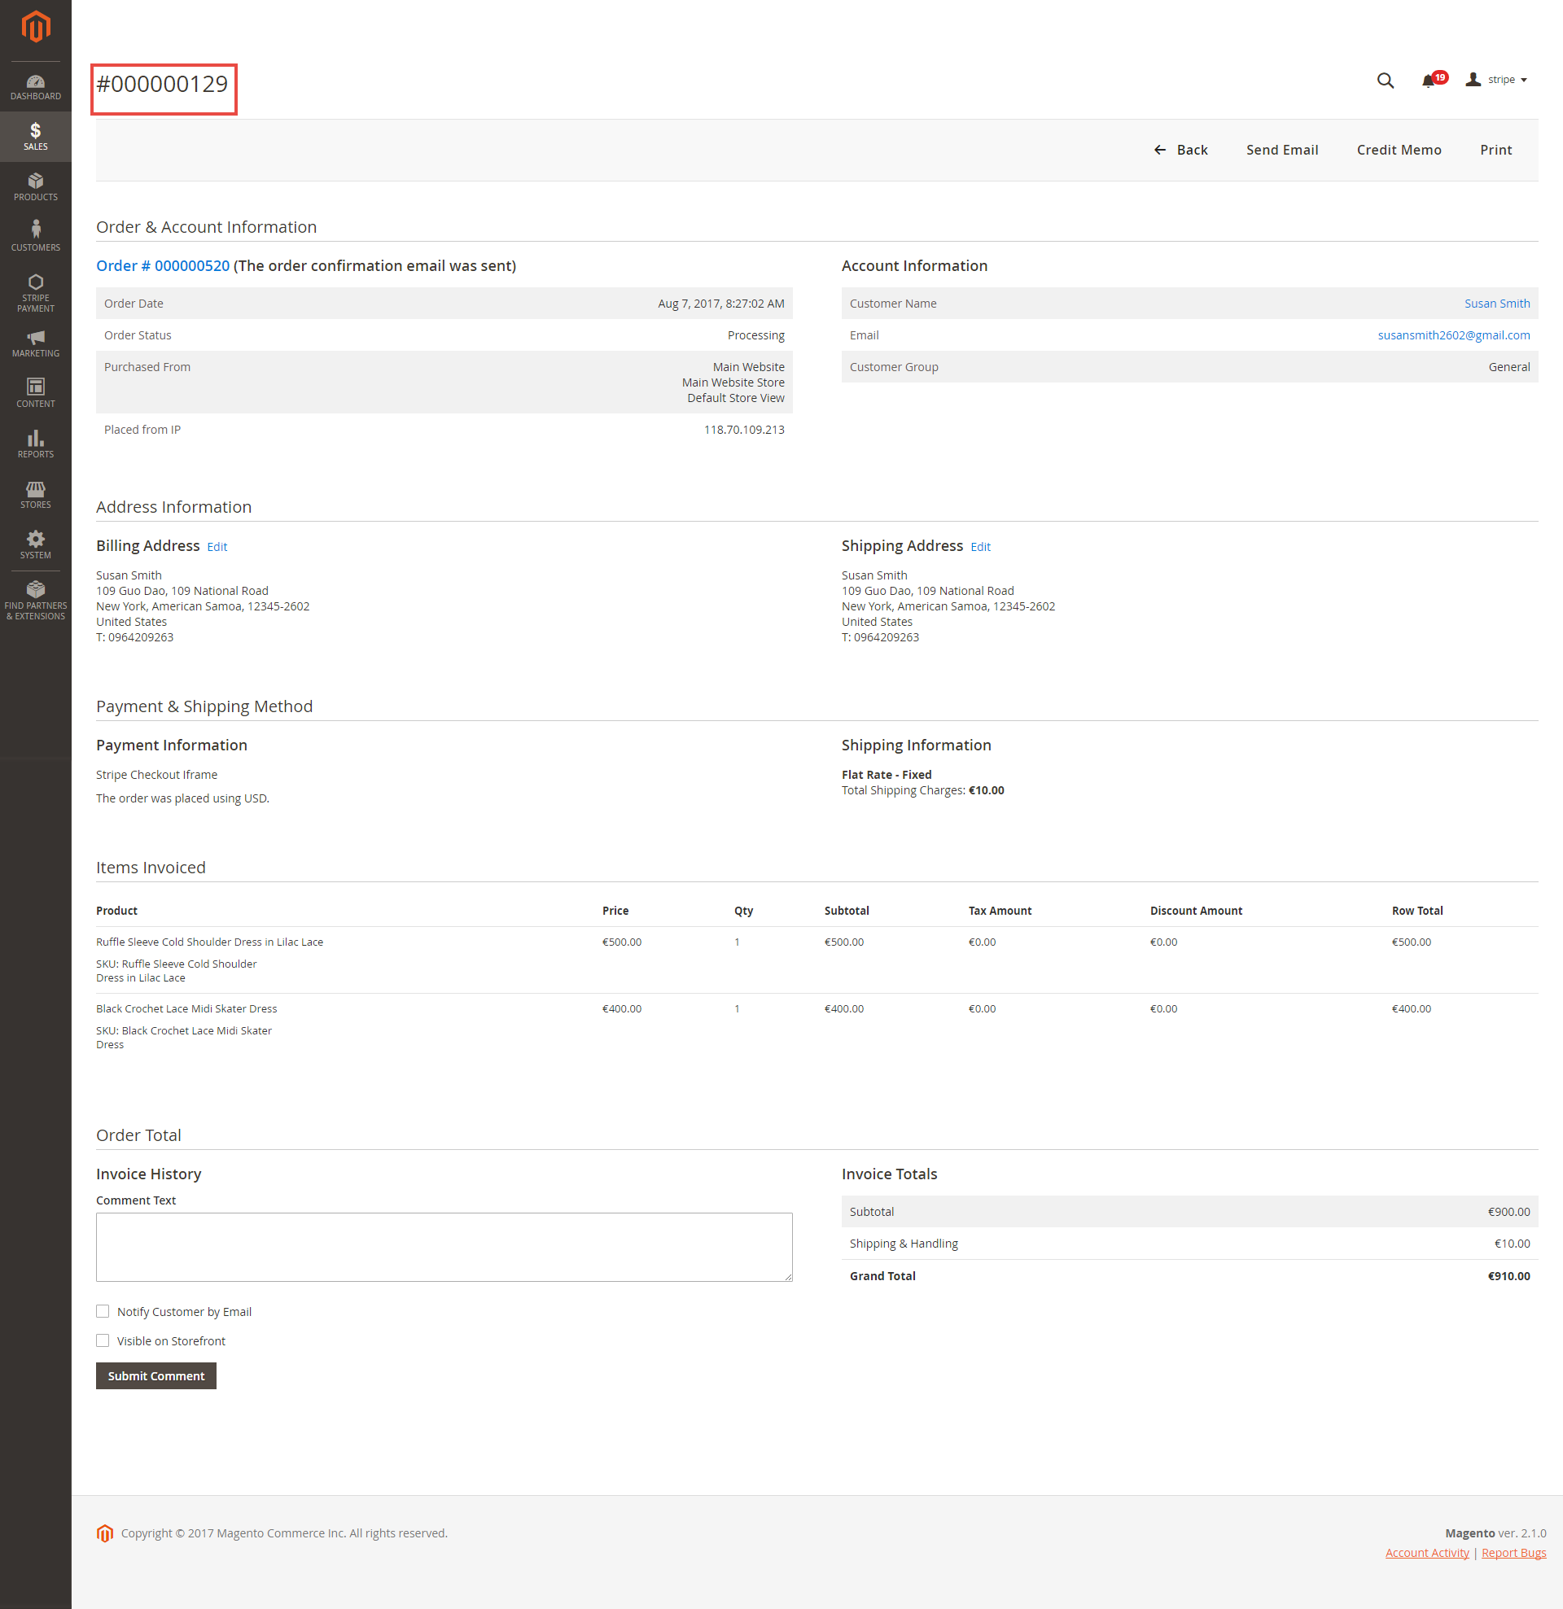1563x1609 pixels.
Task: Select Products in the sidebar
Action: (35, 186)
